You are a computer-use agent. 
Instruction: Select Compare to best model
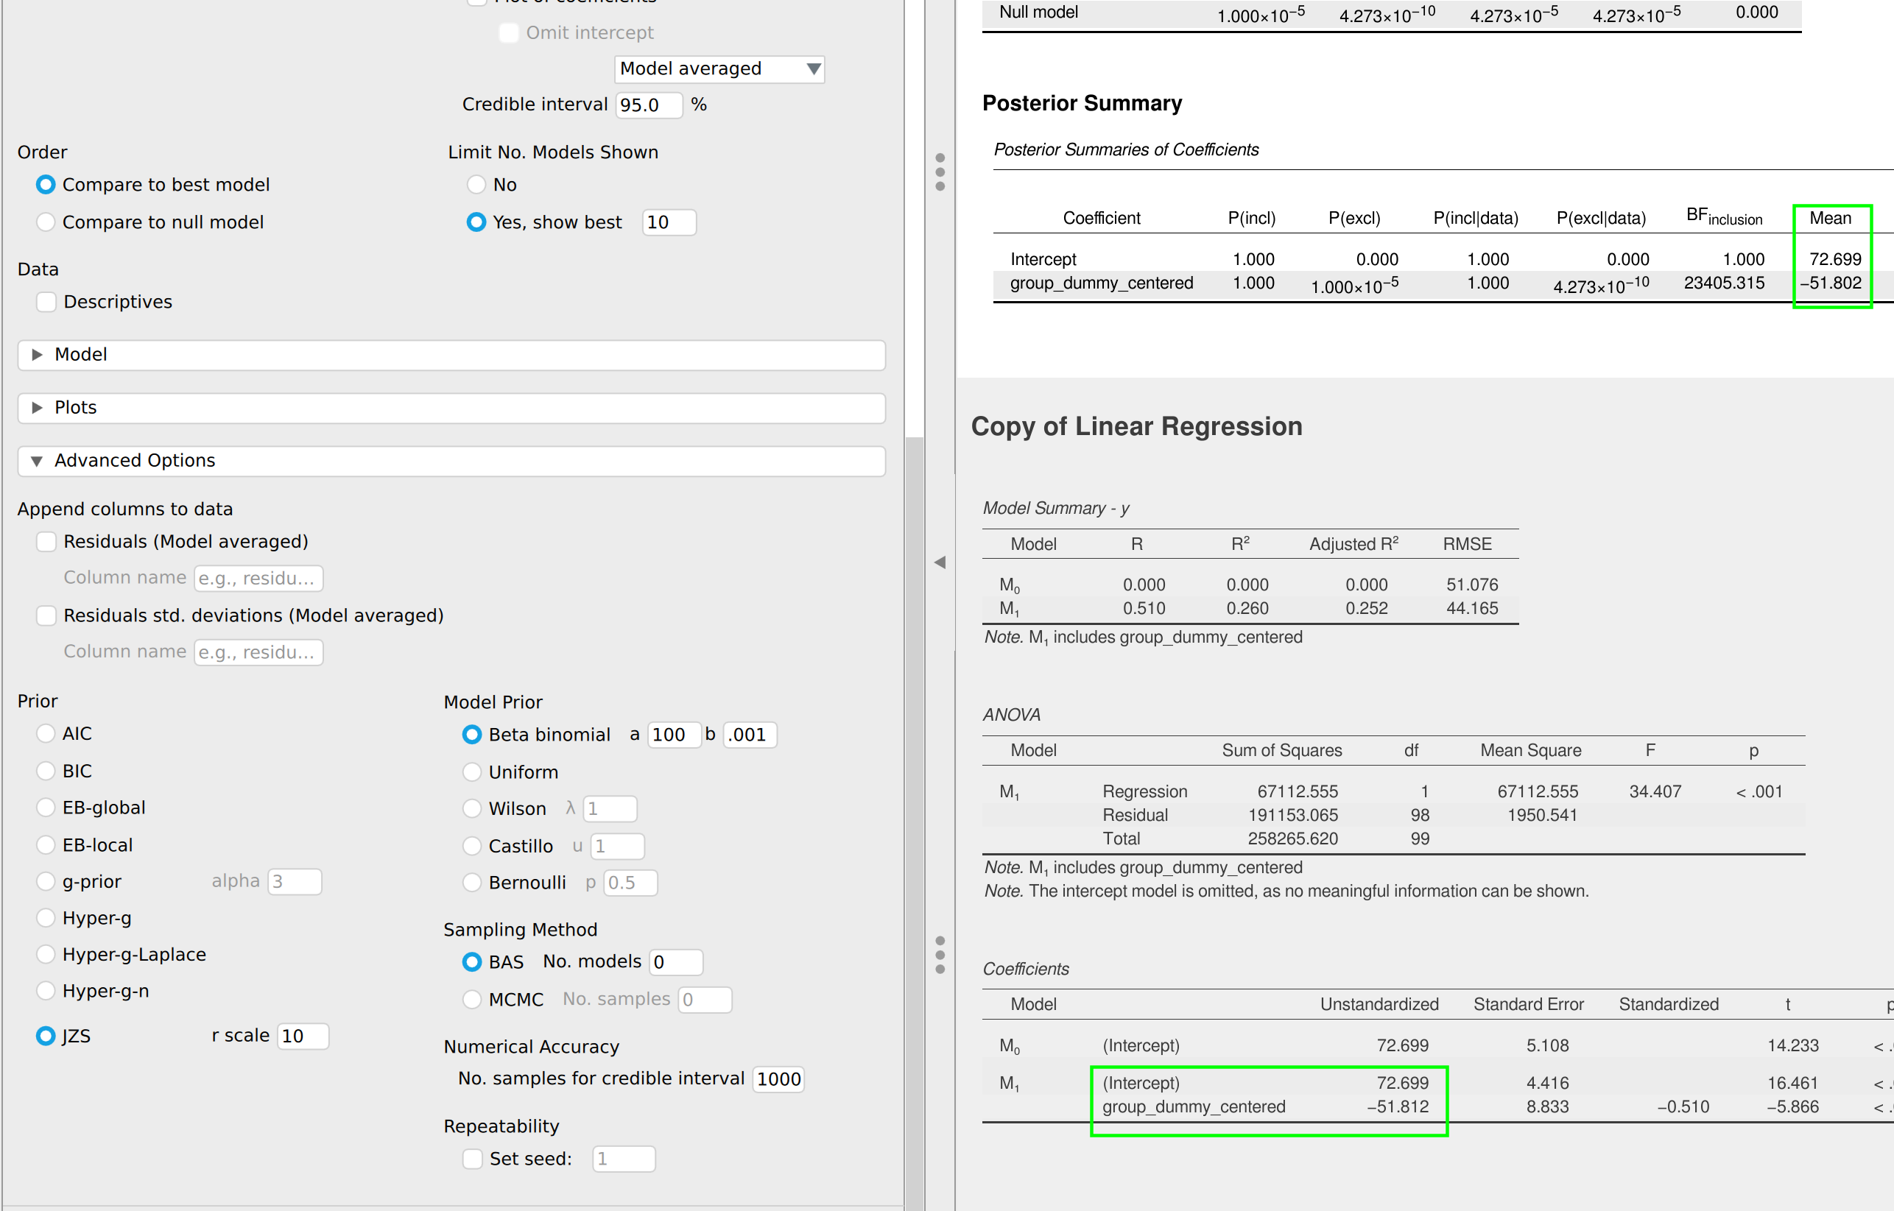46,185
